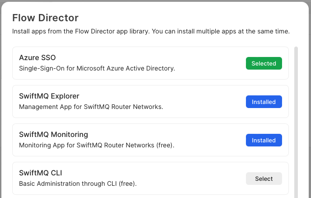311x198 pixels.
Task: Click empty area of Azure SSO card
Action: coord(208,63)
